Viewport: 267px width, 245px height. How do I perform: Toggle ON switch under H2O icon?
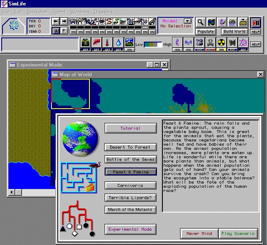(188, 50)
